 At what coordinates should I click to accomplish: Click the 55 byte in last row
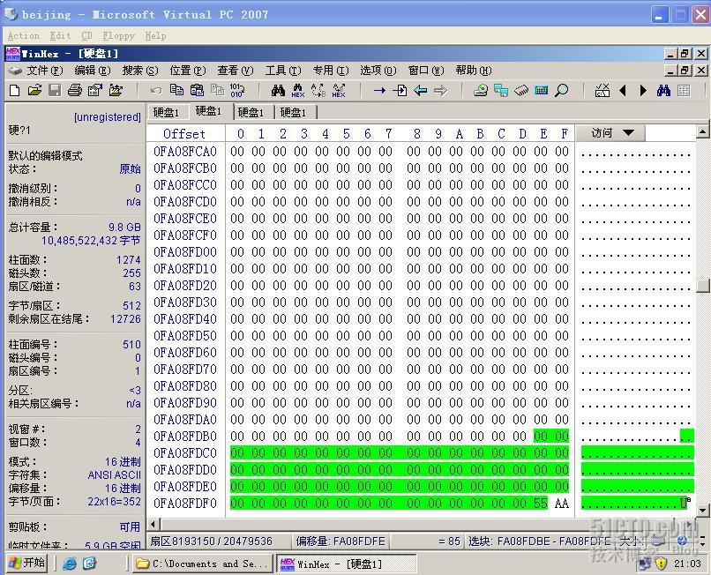(x=541, y=504)
